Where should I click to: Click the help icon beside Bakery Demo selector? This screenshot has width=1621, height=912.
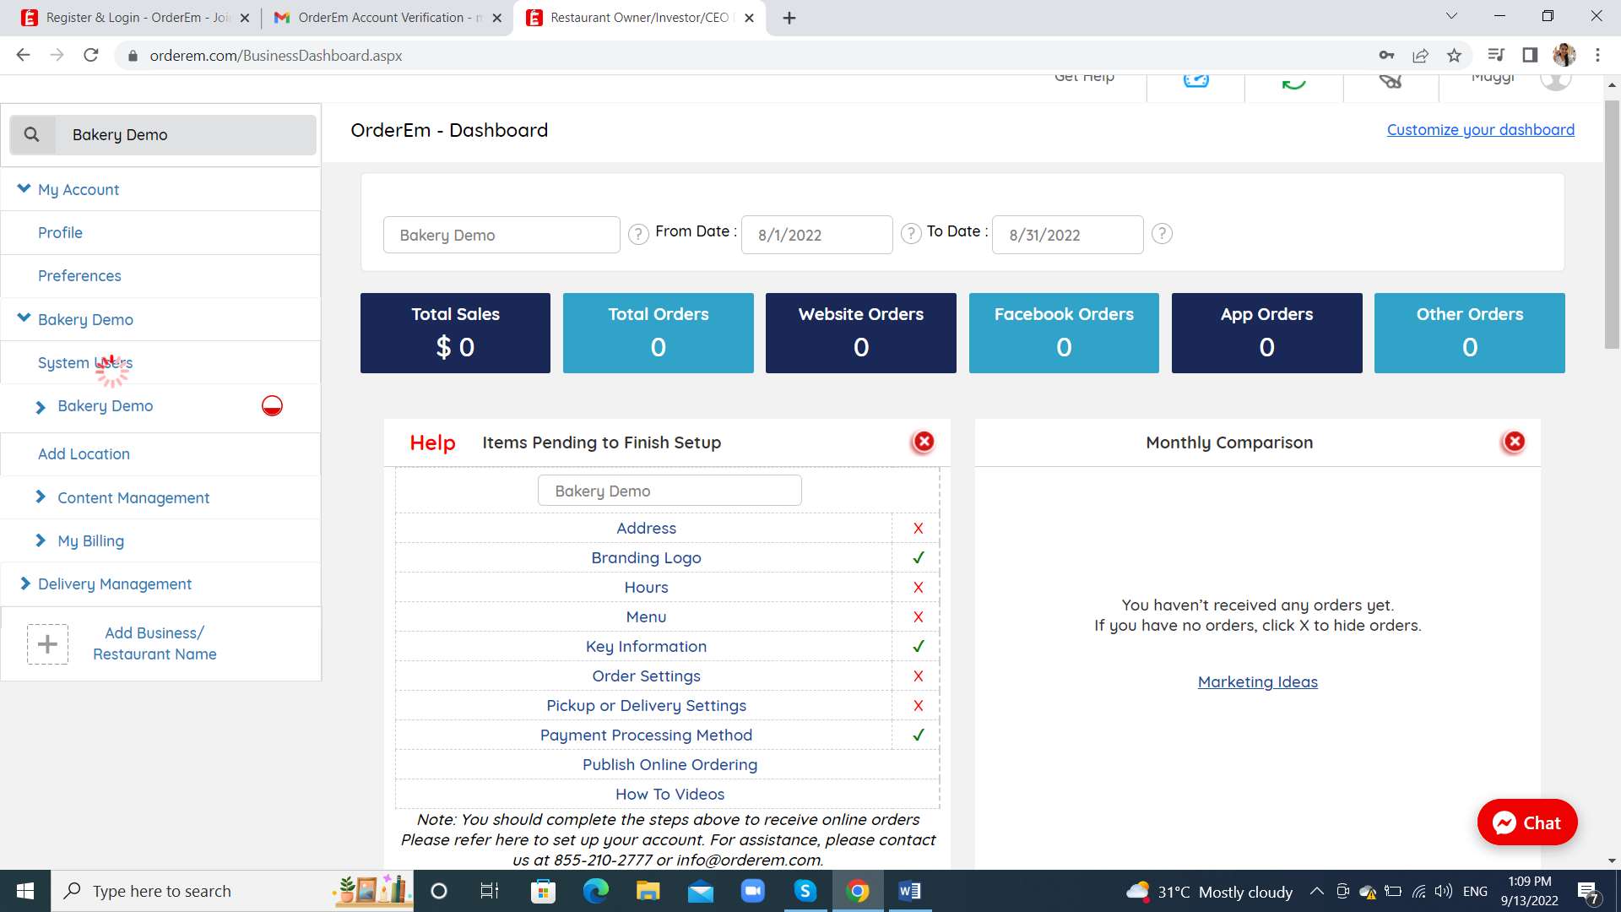tap(638, 234)
